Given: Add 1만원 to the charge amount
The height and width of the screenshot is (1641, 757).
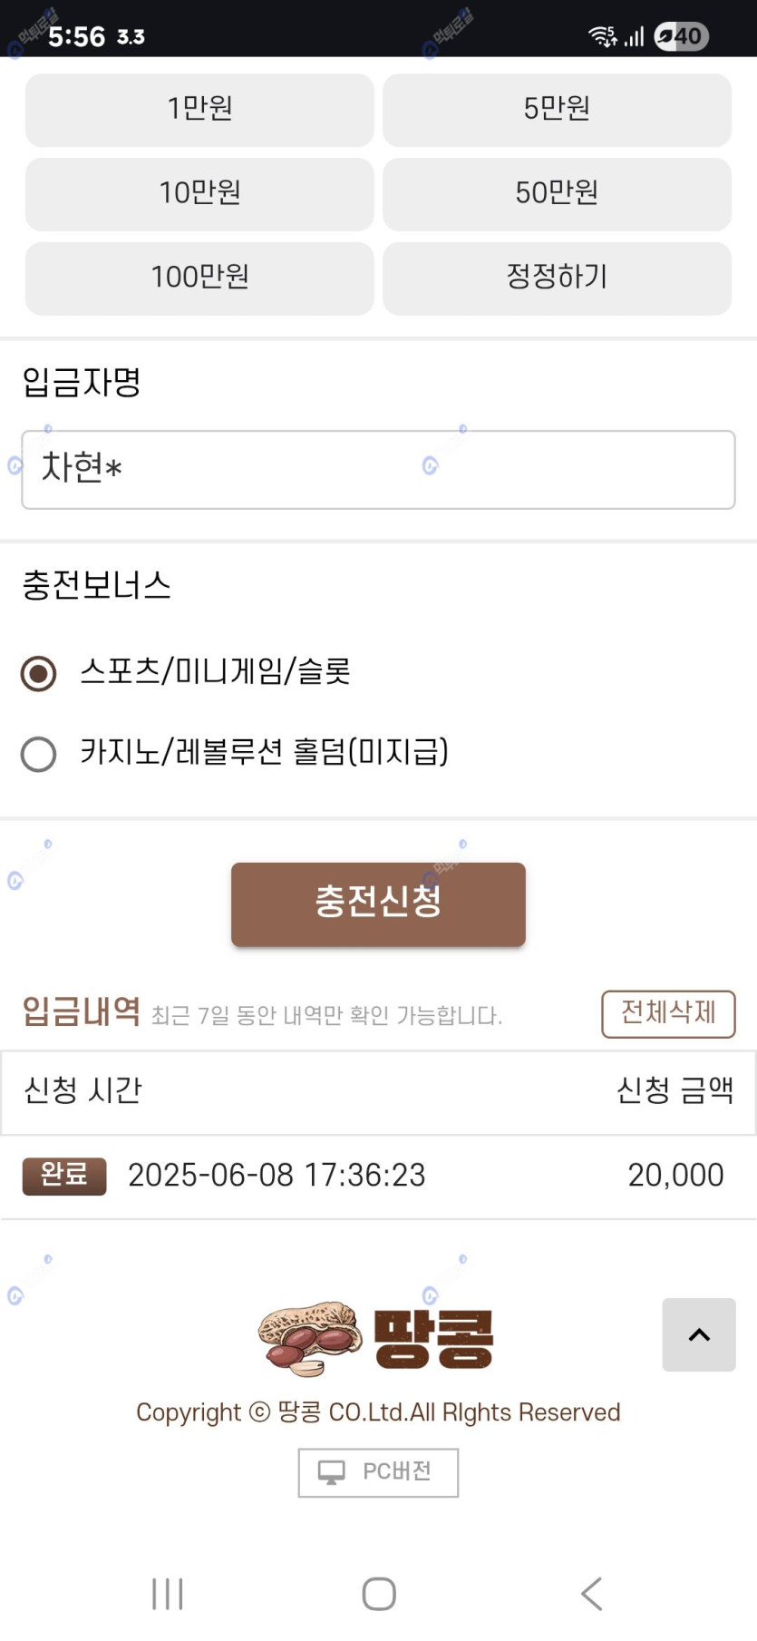Looking at the screenshot, I should coord(199,110).
